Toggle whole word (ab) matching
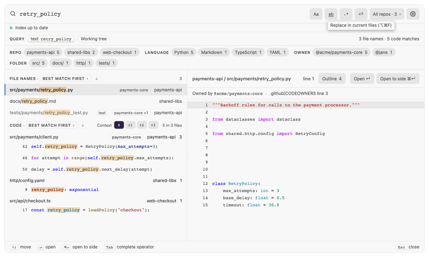This screenshot has width=429, height=257. tap(331, 14)
